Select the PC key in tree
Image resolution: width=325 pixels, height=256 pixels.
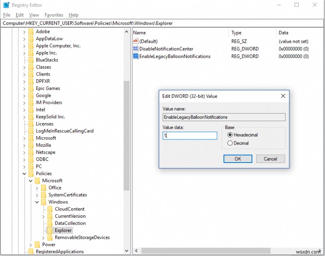click(x=39, y=166)
